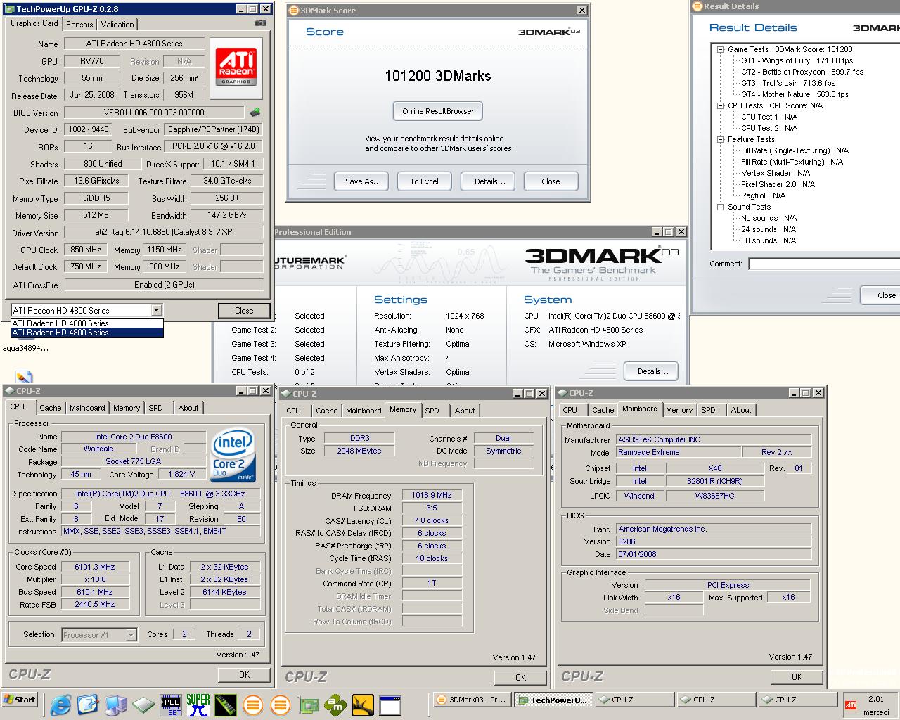Open Cache tab in the Processor CPU-Z window
Viewport: 900px width, 720px height.
(x=50, y=408)
